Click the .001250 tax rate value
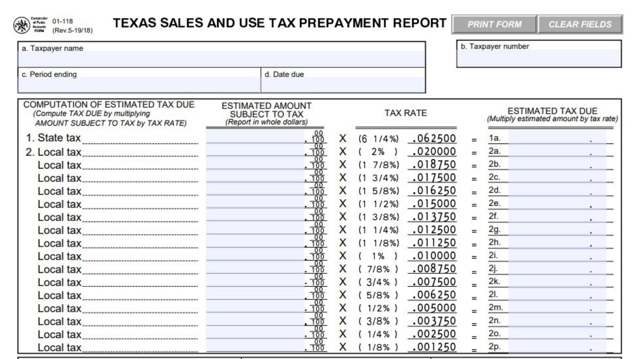 point(434,347)
